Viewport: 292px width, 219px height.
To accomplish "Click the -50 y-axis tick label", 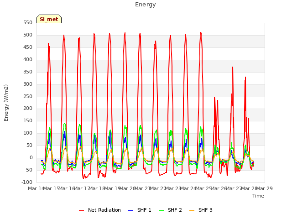I will click(29, 170).
